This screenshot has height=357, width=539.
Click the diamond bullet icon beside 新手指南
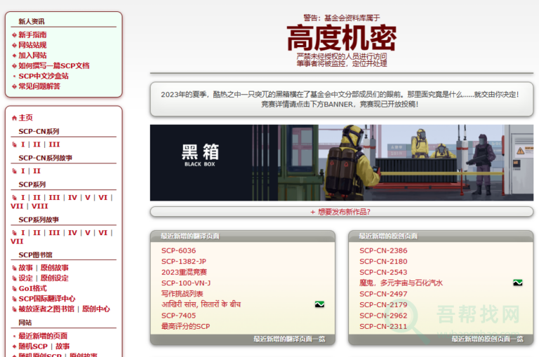(14, 35)
